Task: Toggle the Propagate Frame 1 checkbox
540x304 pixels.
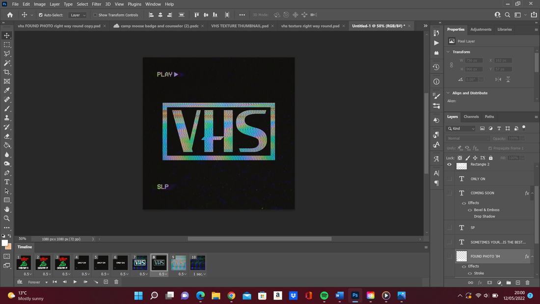Action: pos(490,148)
